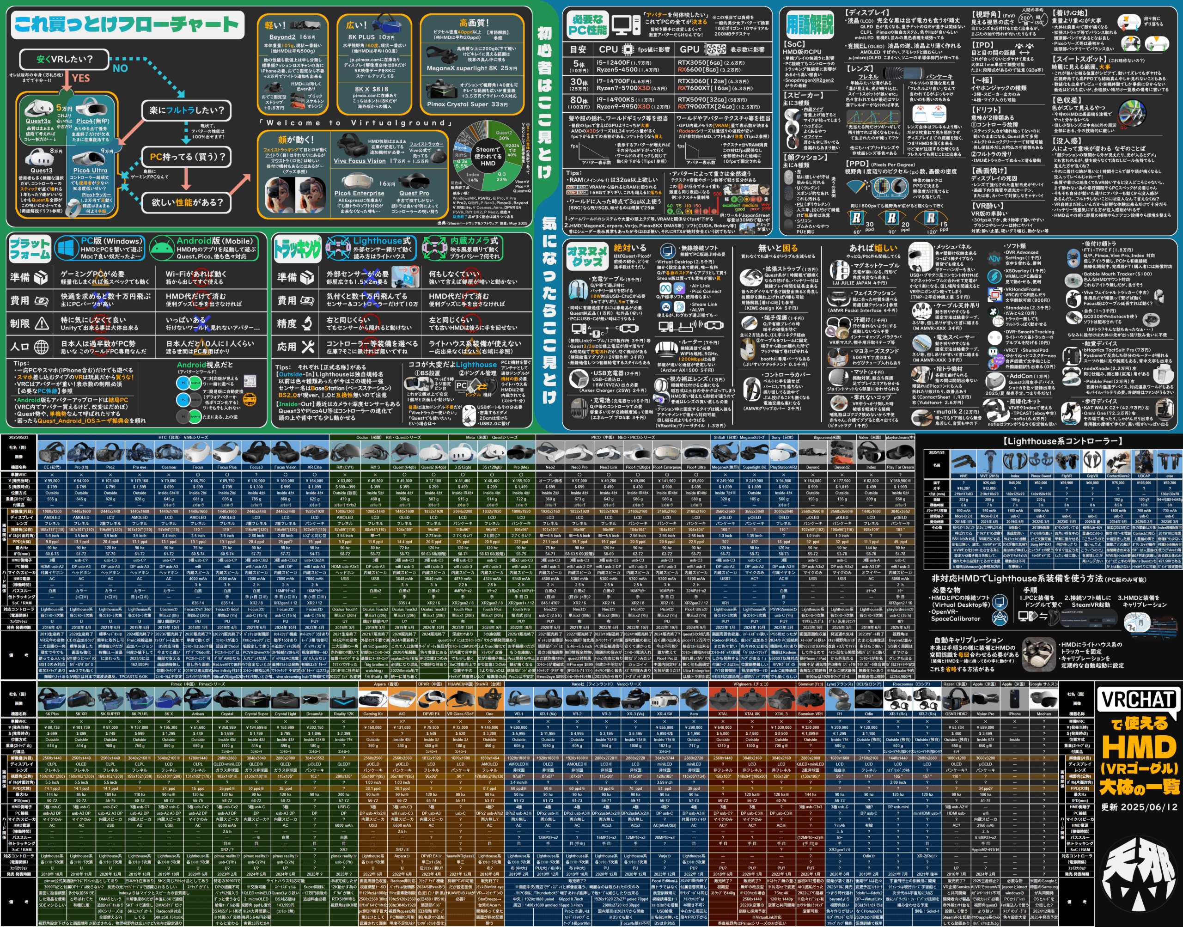Click the 応用 tools icon in the トラッキング table

[308, 347]
